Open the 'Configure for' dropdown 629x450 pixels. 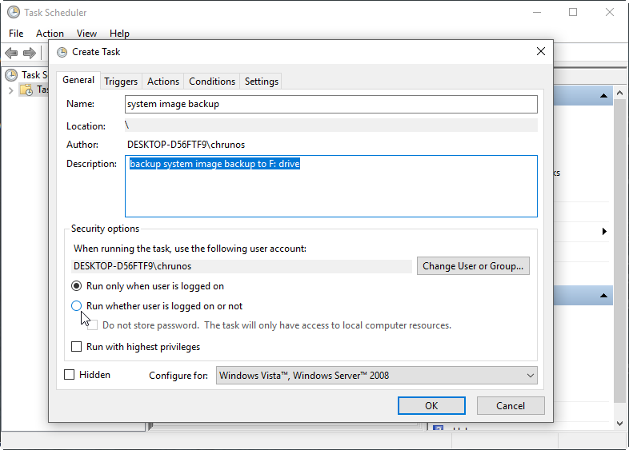[x=377, y=375]
